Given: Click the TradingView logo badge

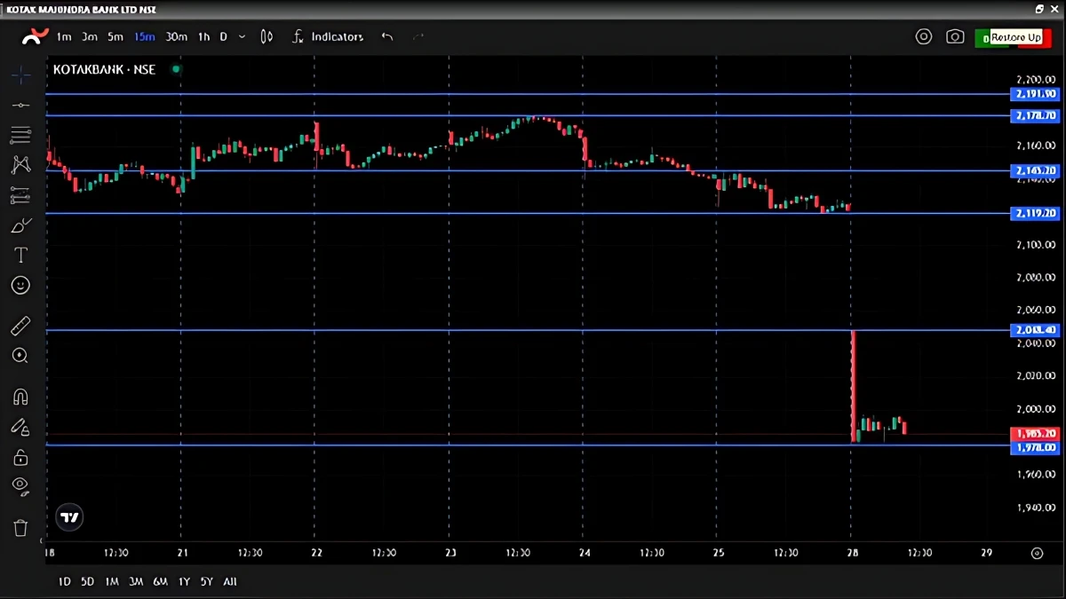Looking at the screenshot, I should (x=69, y=517).
